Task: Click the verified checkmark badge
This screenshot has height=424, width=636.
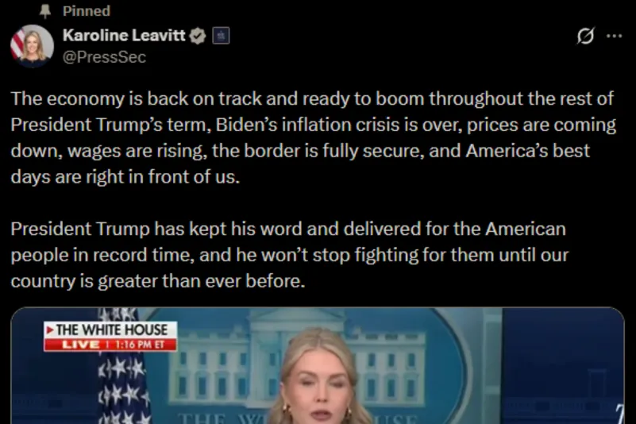Action: [198, 36]
